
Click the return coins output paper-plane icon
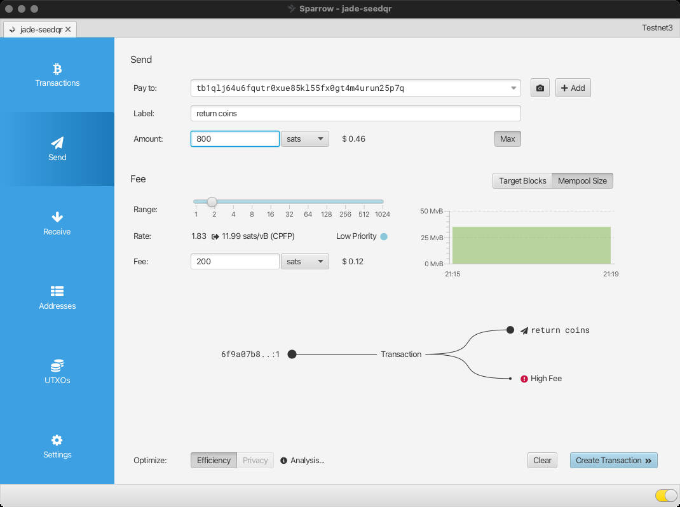tap(524, 330)
